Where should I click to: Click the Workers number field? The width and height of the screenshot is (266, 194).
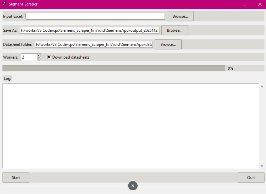tap(29, 57)
